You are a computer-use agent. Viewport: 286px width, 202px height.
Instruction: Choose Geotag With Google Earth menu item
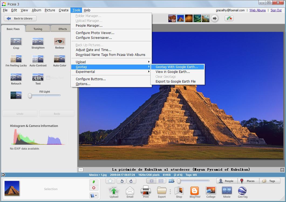coord(177,67)
